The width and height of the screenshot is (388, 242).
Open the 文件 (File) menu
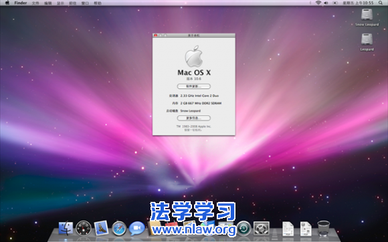[x=35, y=3]
